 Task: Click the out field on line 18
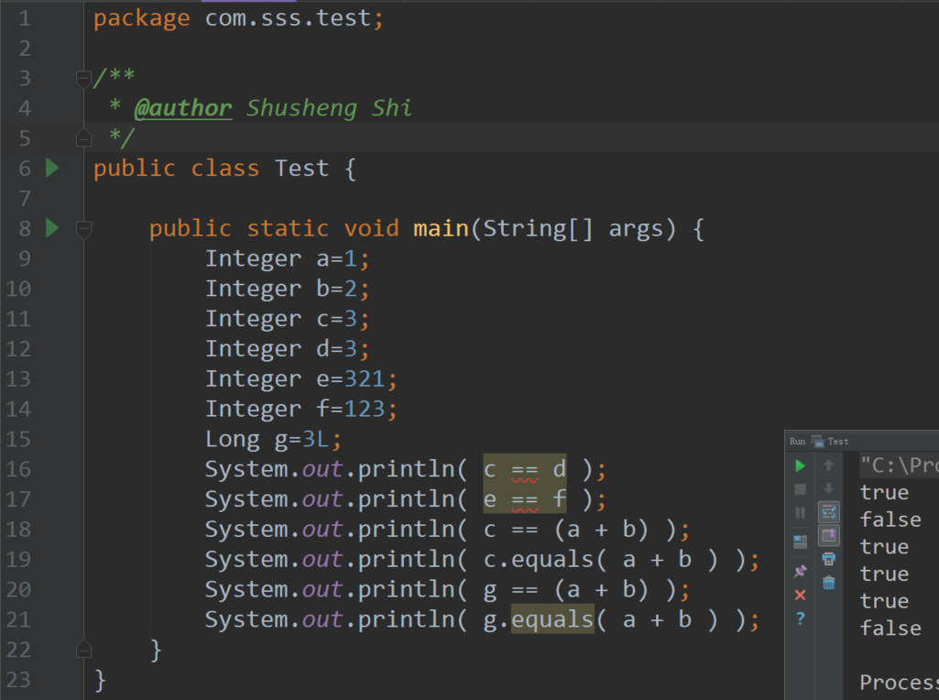pyautogui.click(x=322, y=530)
